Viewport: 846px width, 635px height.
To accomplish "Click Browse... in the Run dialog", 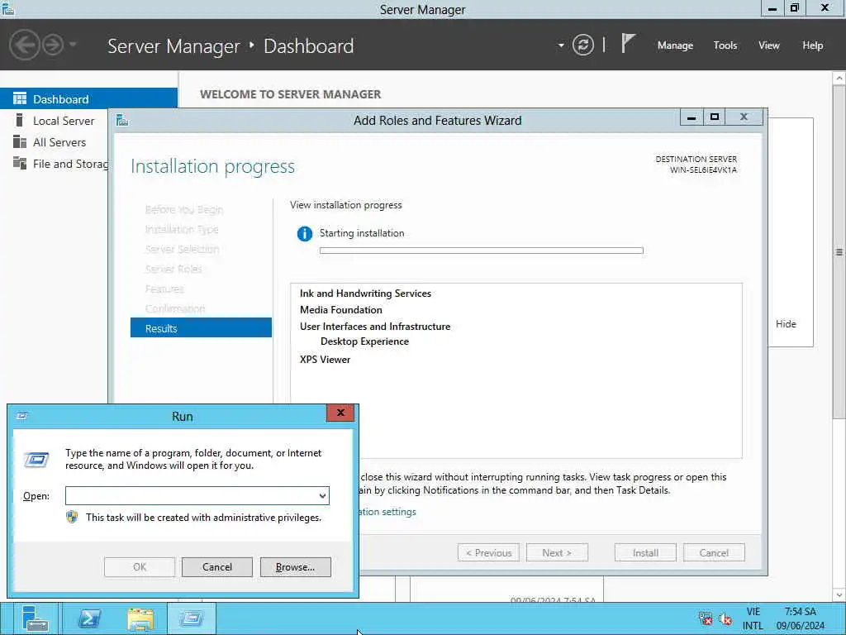I will 295,567.
